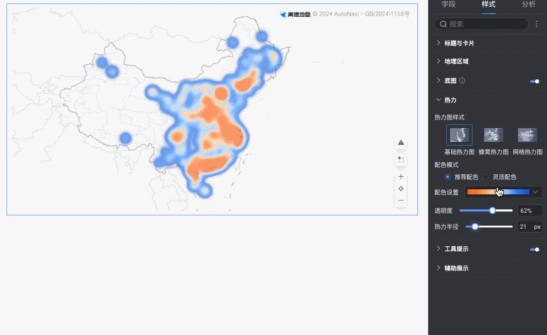Select 网格热力图 heatmap style thumbnail

click(x=527, y=135)
